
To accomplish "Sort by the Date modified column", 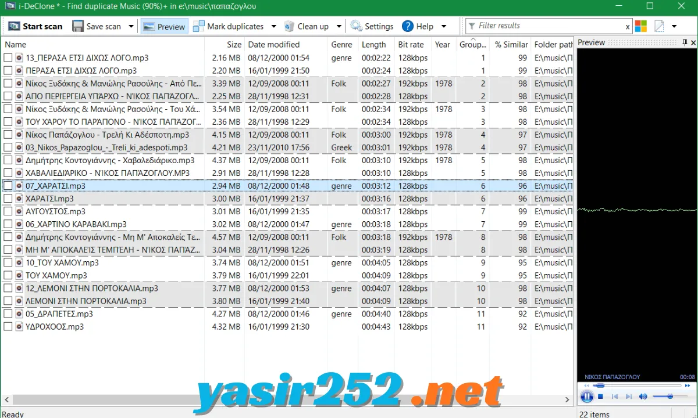I will [286, 44].
